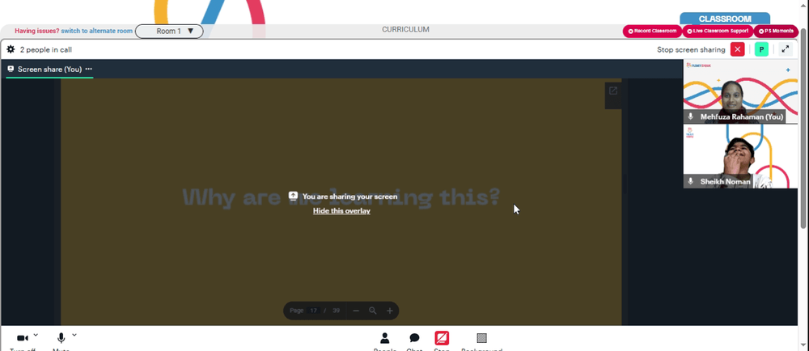Image resolution: width=809 pixels, height=351 pixels.
Task: Click Live Classroom Support button
Action: [718, 31]
